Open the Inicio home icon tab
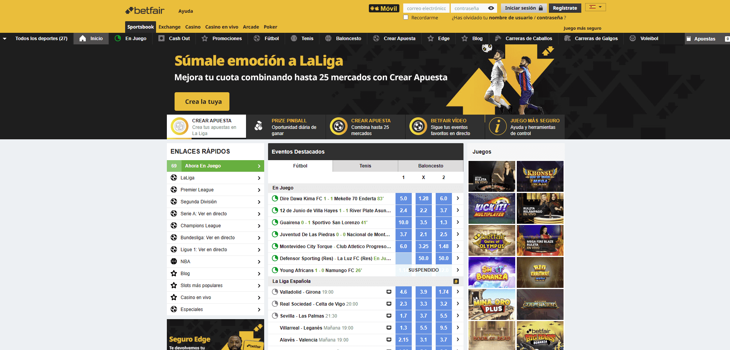 83,38
